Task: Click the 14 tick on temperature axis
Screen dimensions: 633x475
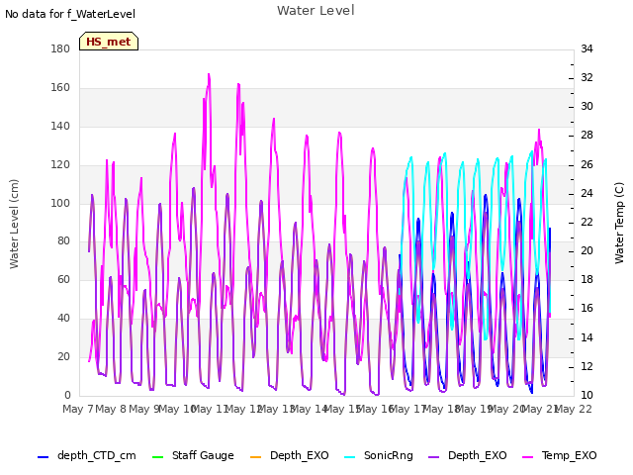Action: click(587, 337)
